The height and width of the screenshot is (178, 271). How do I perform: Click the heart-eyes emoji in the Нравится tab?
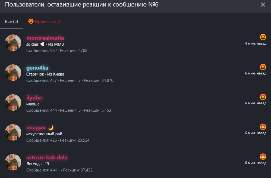tap(31, 21)
